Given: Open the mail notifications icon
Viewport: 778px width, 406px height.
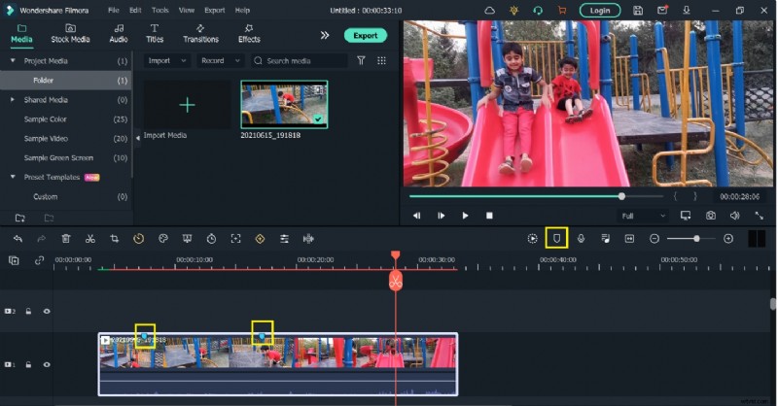Looking at the screenshot, I should point(662,11).
